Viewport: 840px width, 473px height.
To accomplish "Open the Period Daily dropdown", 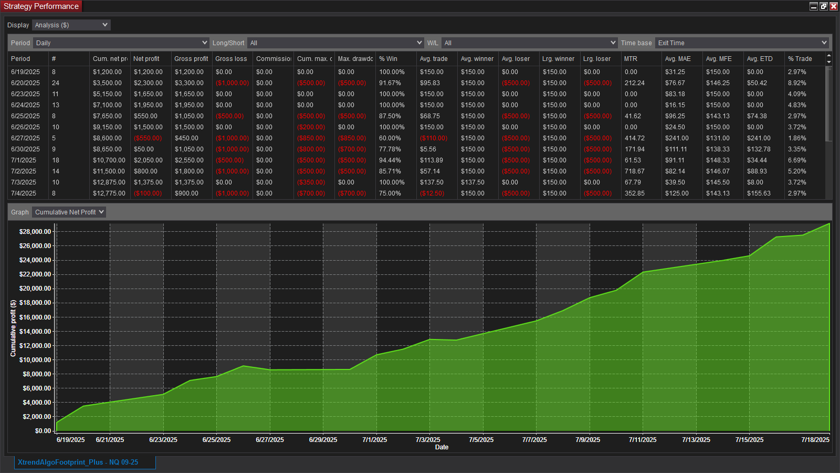I will [121, 43].
